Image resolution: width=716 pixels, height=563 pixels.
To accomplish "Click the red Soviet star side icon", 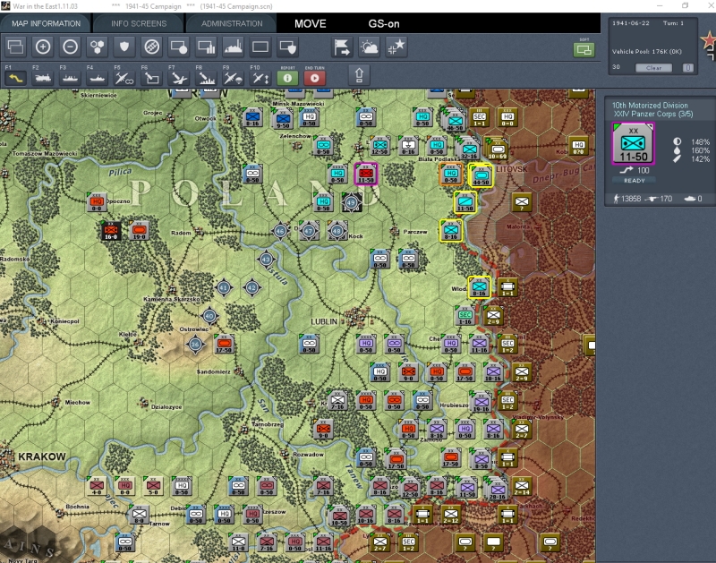I will 709,41.
